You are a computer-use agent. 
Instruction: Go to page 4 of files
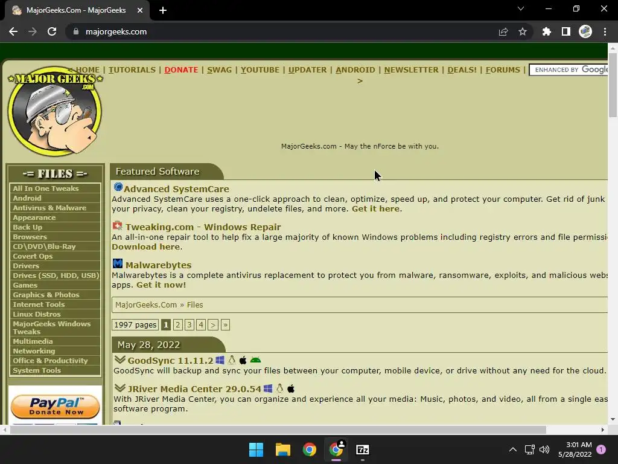pyautogui.click(x=201, y=324)
